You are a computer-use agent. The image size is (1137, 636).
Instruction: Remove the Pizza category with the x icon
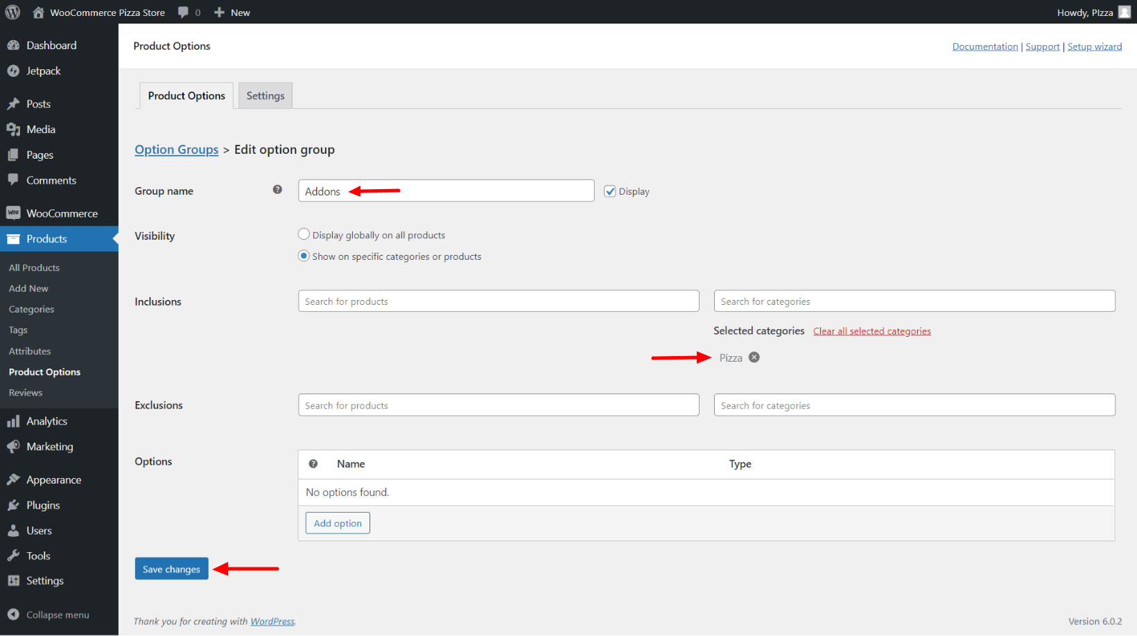754,357
